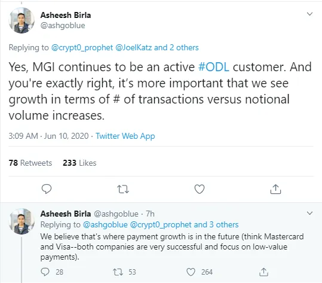
Task: Share the second tweet by Asheesh
Action: pos(263,272)
